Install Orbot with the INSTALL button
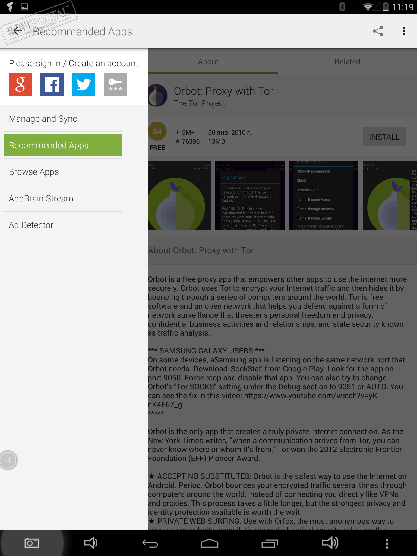This screenshot has height=556, width=417. coord(384,137)
